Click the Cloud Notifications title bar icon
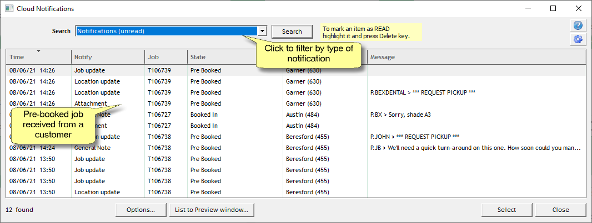This screenshot has width=592, height=223. coord(9,9)
